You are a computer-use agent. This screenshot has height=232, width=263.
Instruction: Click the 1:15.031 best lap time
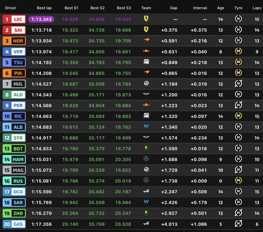tap(42, 160)
